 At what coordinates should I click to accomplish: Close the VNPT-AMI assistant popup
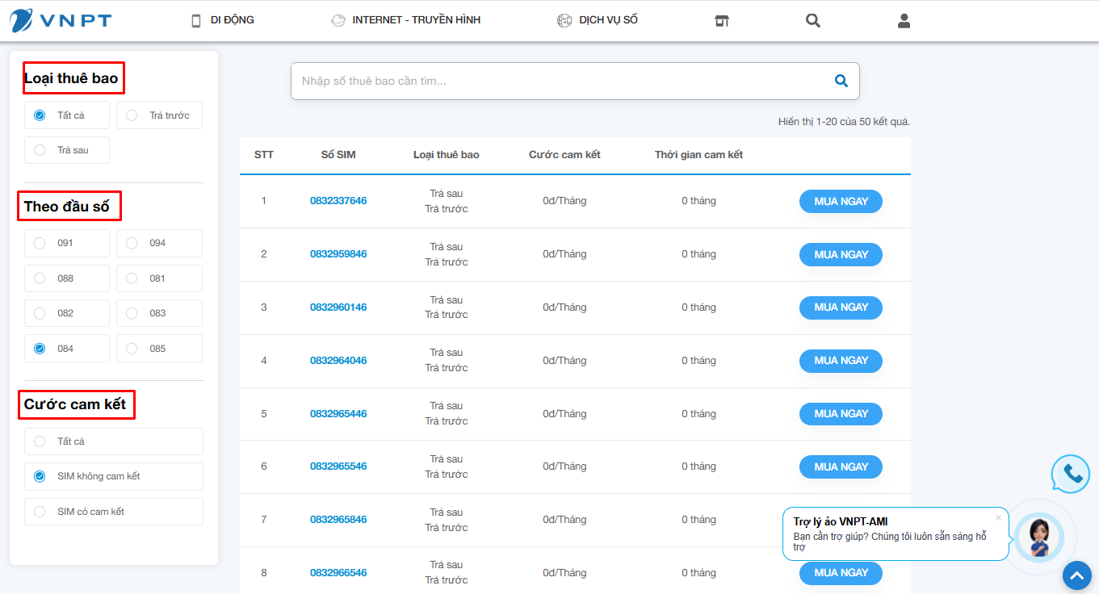(998, 517)
